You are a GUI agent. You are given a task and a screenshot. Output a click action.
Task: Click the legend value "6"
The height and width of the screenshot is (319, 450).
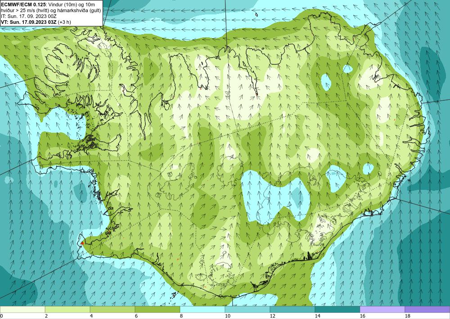[136, 316]
